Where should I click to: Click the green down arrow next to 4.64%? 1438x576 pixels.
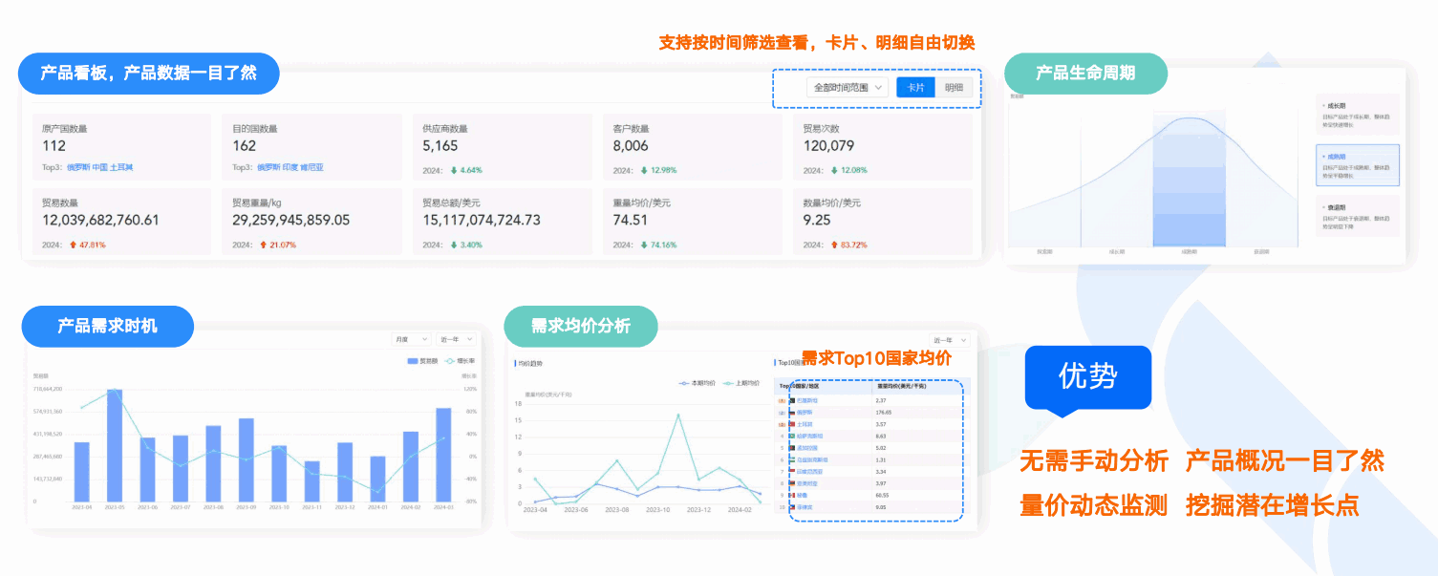pos(454,169)
